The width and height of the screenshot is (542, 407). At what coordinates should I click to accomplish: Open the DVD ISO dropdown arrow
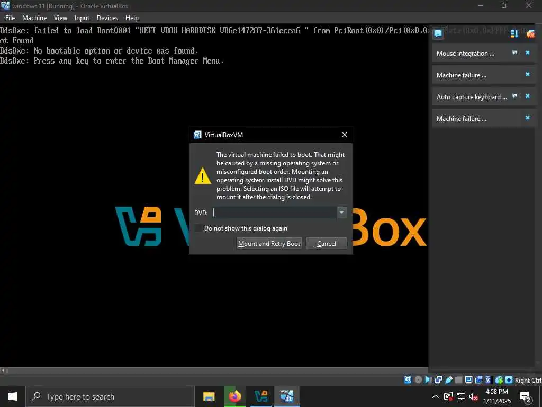pos(341,213)
